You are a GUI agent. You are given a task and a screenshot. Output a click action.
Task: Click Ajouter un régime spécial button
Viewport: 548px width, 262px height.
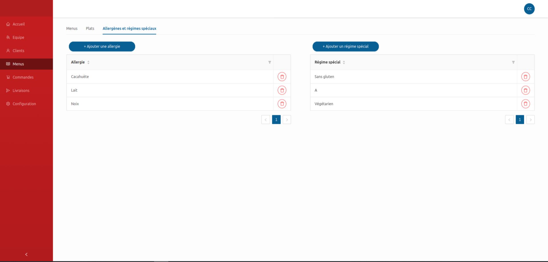[x=346, y=47]
